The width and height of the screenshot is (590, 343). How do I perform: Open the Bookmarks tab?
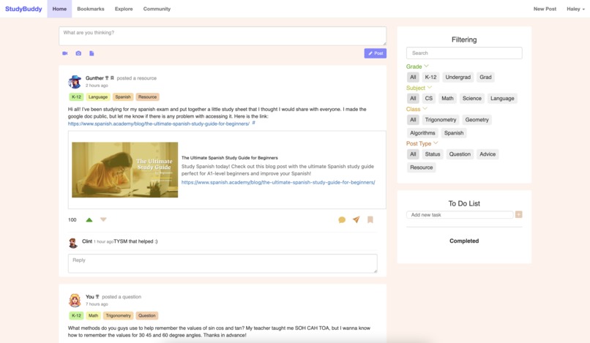tap(91, 9)
